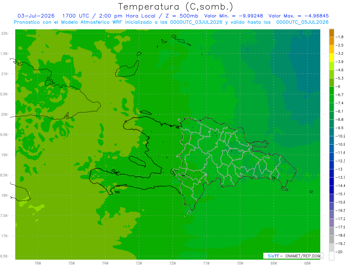Click the '18N' latitude label
The width and height of the screenshot is (345, 267).
point(4,195)
